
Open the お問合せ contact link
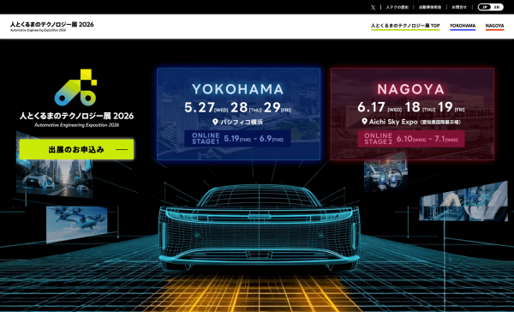459,7
